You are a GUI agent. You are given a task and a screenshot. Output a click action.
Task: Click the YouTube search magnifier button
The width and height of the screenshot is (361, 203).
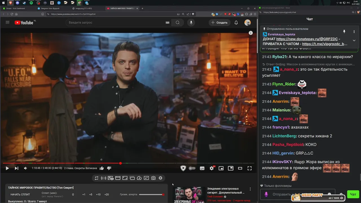pyautogui.click(x=177, y=23)
